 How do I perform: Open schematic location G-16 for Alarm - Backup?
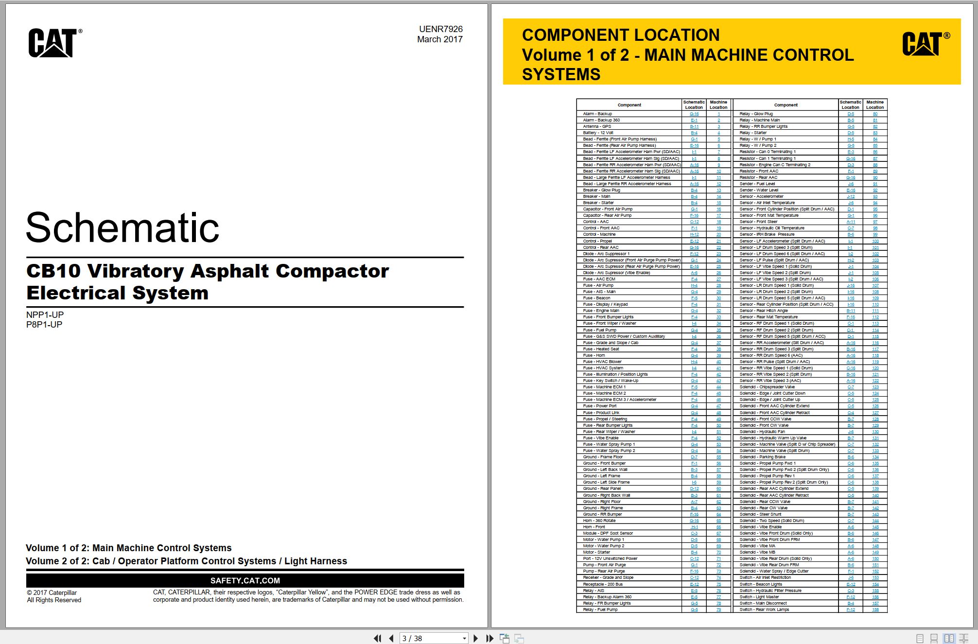(694, 114)
